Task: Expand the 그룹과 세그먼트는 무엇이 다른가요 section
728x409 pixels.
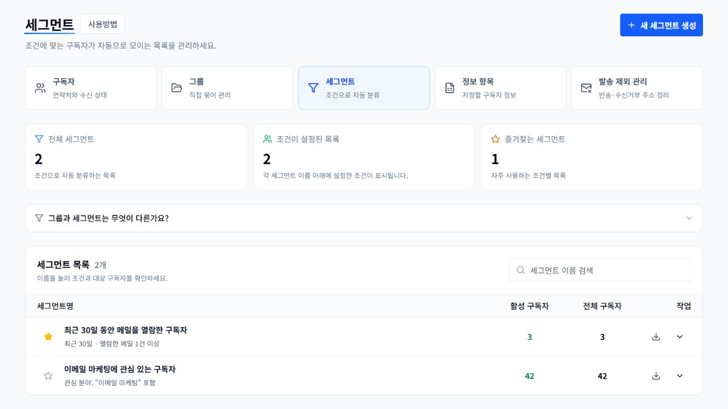Action: tap(364, 218)
